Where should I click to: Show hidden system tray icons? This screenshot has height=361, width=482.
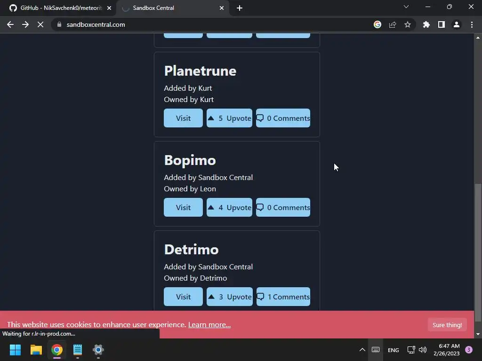(x=362, y=350)
